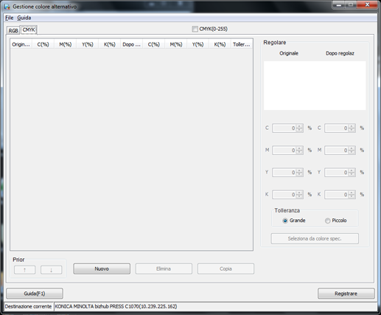Image resolution: width=381 pixels, height=315 pixels.
Task: Switch to the RGB tab
Action: (x=13, y=30)
